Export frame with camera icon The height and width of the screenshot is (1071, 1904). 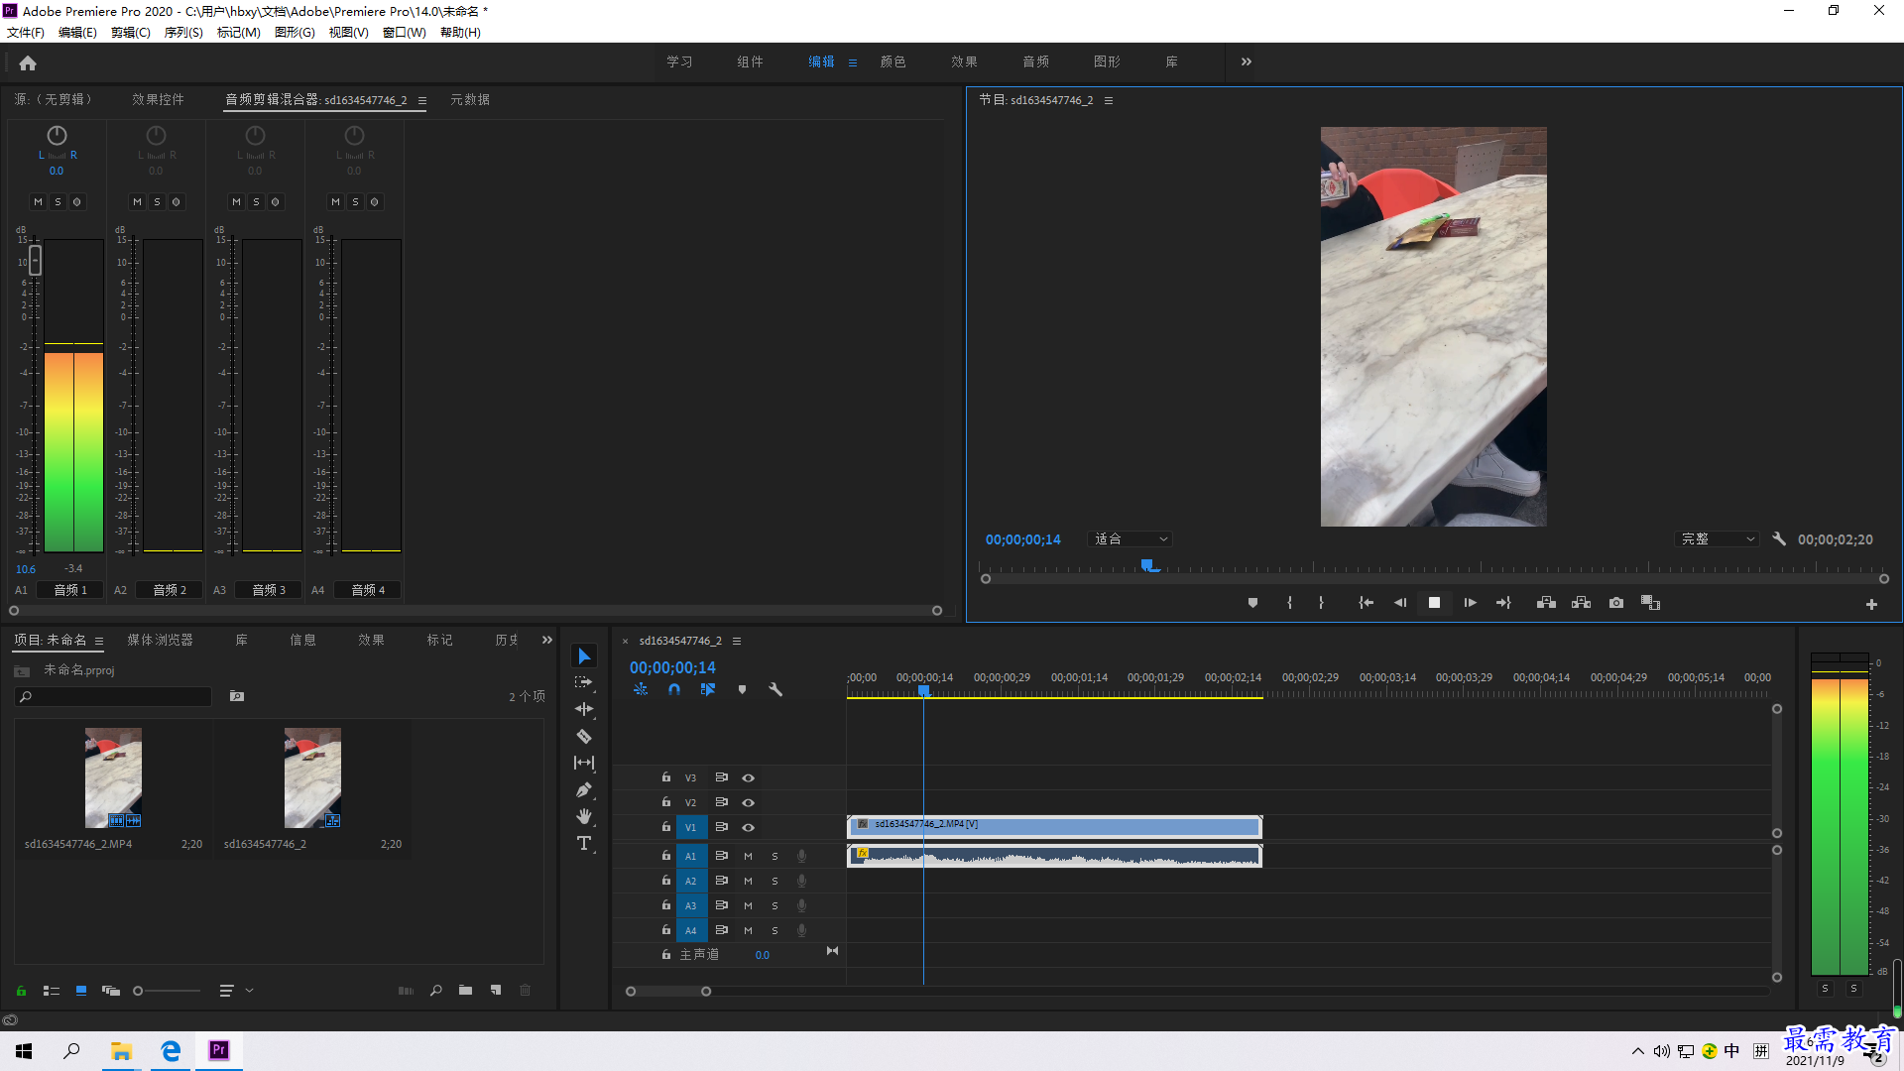coord(1616,603)
